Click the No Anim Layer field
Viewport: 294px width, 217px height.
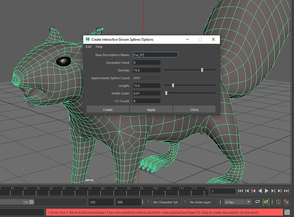click(202, 202)
